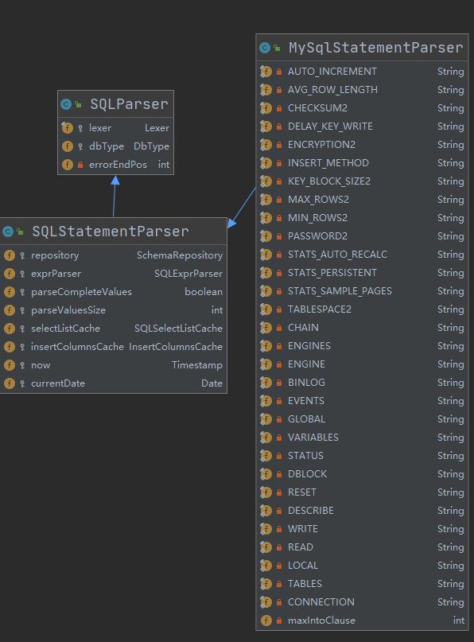Select the INSERT_METHOD field name
Viewport: 474px width, 642px height.
pyautogui.click(x=328, y=163)
